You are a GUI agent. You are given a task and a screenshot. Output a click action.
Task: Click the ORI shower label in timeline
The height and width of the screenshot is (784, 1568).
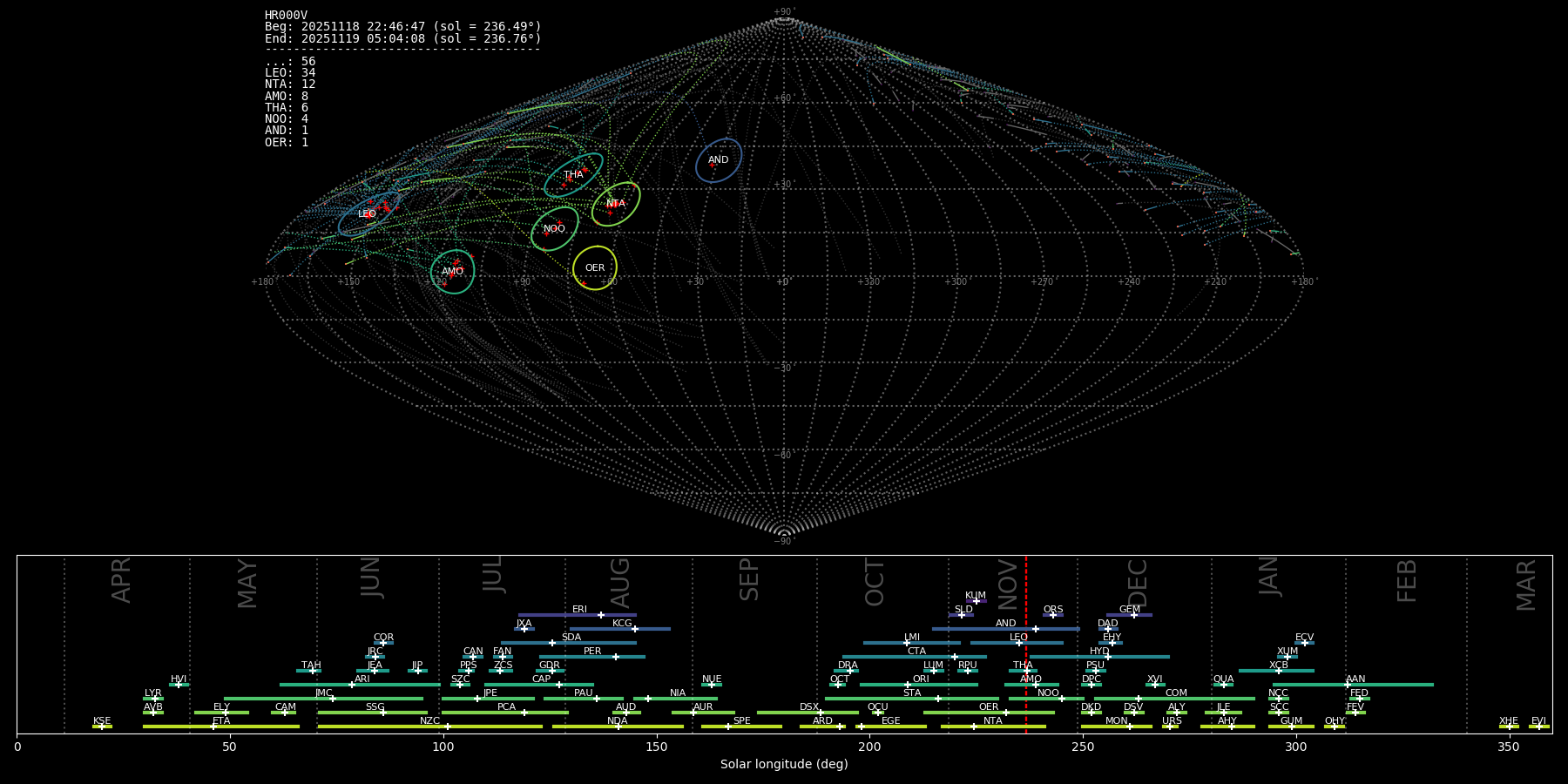click(x=921, y=679)
